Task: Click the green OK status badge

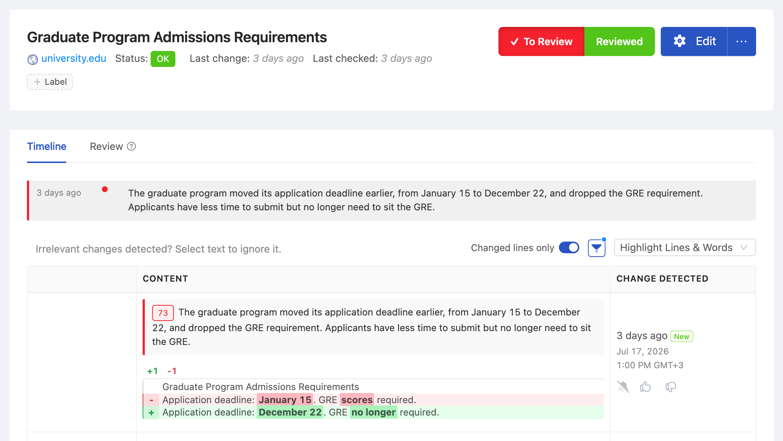Action: pos(163,59)
